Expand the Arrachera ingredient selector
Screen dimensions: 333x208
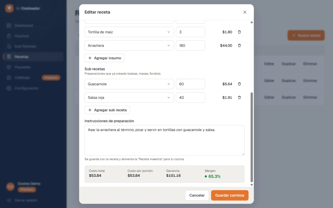(129, 45)
